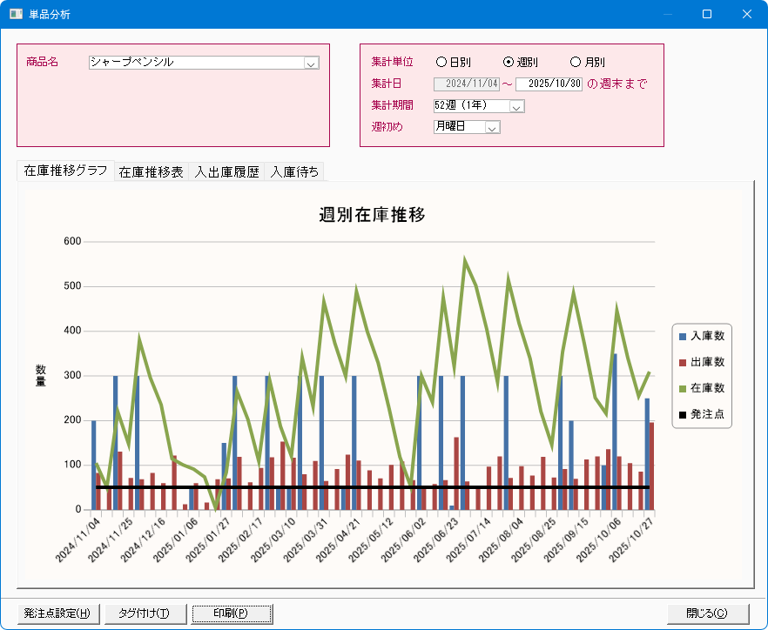Click the blue 入庫数 legend marker
768x630 pixels.
coord(683,336)
